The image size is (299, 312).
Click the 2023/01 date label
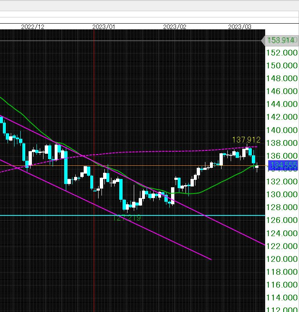coord(104,27)
